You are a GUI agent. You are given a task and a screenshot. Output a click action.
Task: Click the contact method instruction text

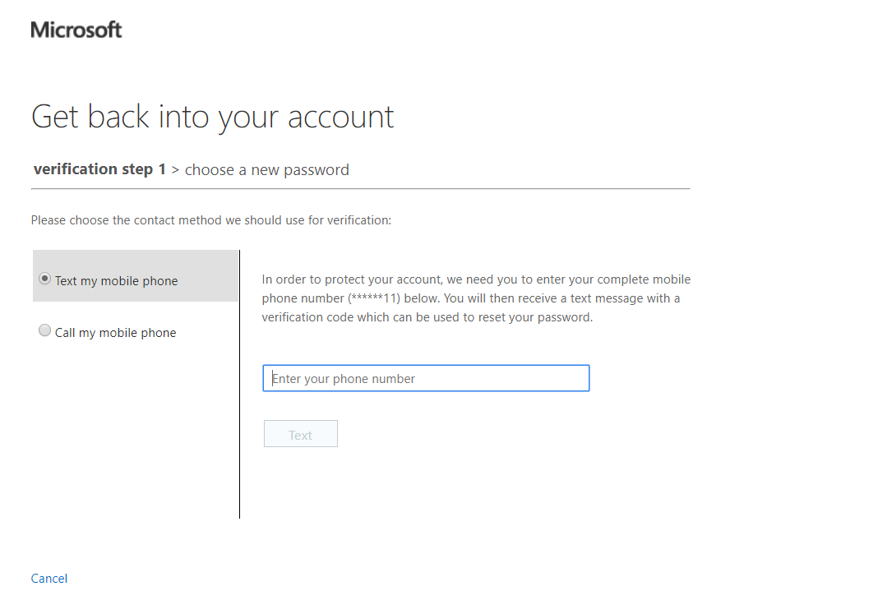point(211,220)
